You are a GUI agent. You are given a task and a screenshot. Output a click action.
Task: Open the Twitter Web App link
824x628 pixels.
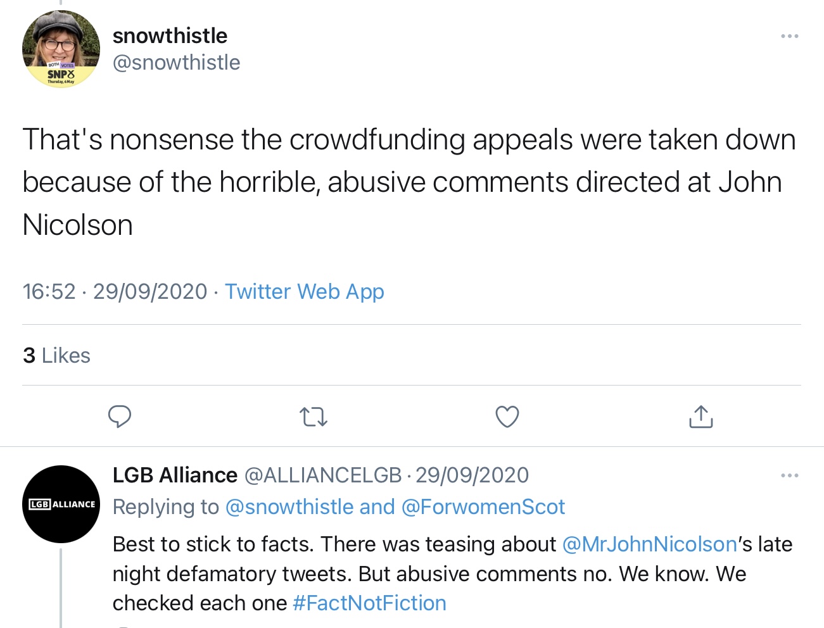(x=304, y=291)
